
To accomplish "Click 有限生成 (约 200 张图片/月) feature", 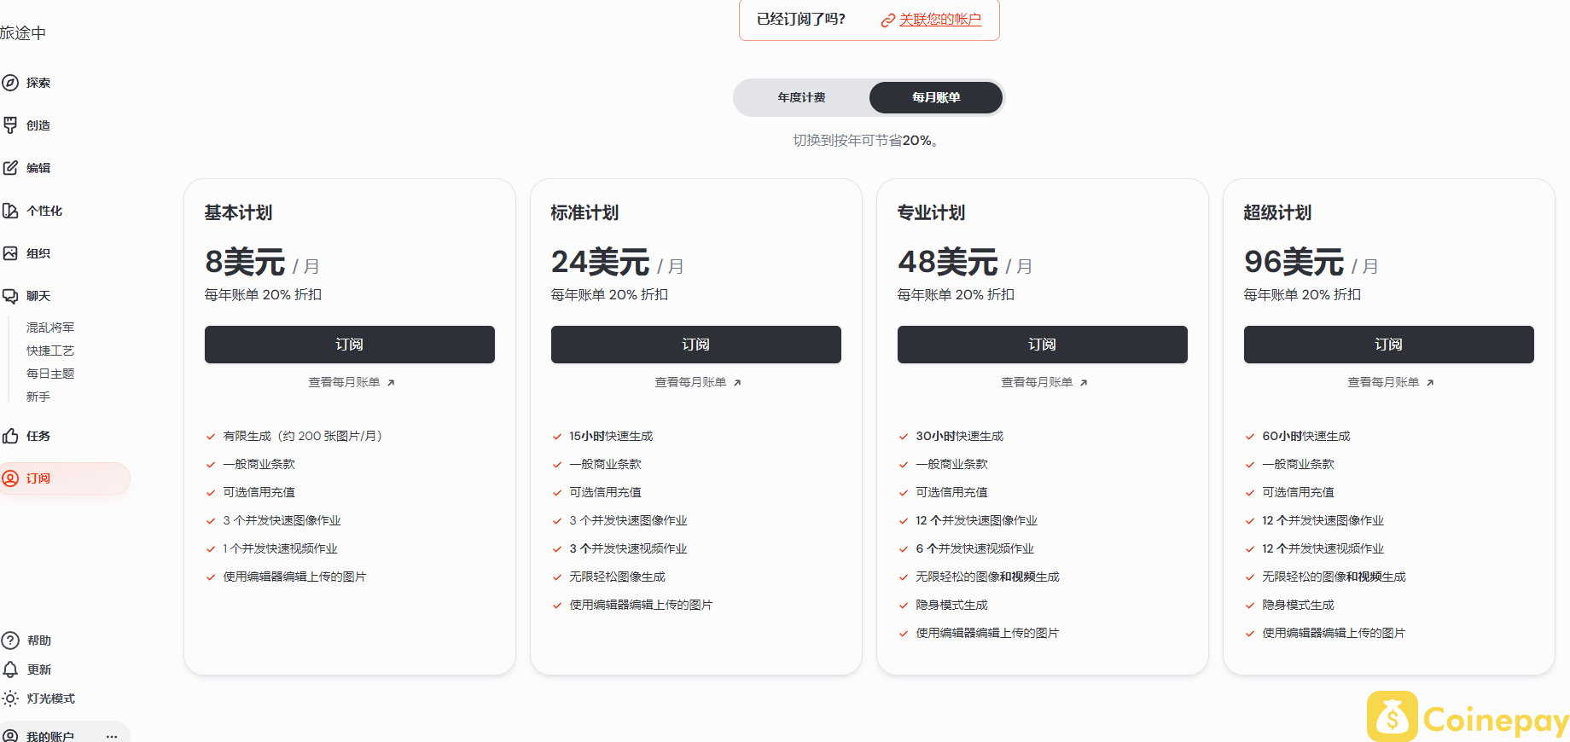I will click(303, 436).
